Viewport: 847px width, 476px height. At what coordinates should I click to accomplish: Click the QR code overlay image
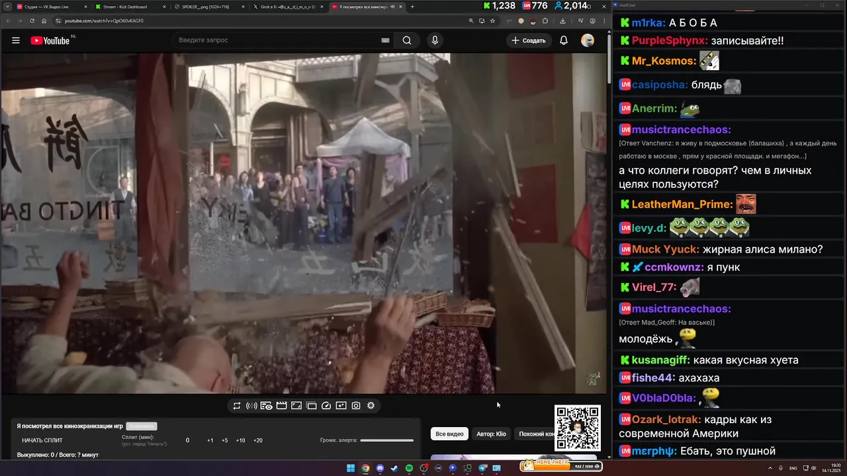click(578, 428)
